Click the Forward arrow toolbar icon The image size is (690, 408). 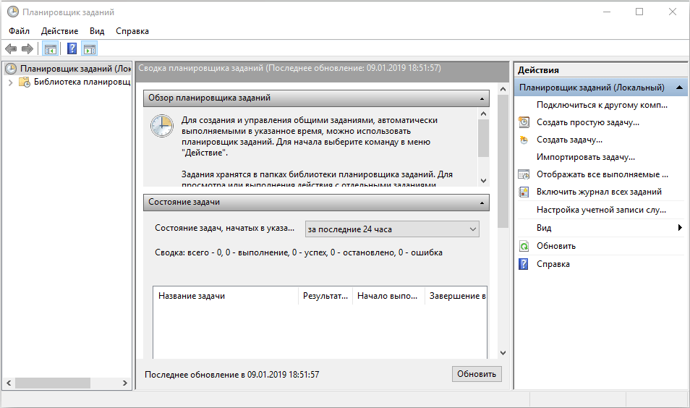point(27,49)
